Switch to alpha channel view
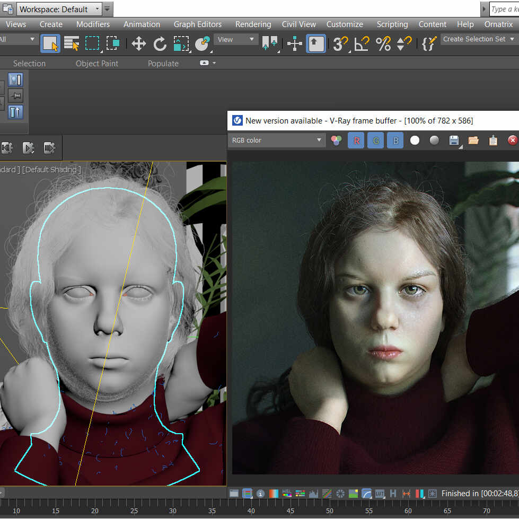Screen dimensions: 519x519 tap(415, 140)
